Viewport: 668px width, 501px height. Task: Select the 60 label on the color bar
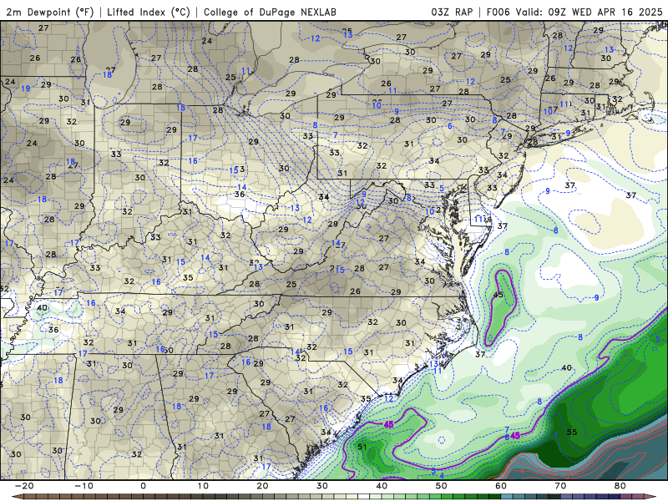pyautogui.click(x=501, y=486)
